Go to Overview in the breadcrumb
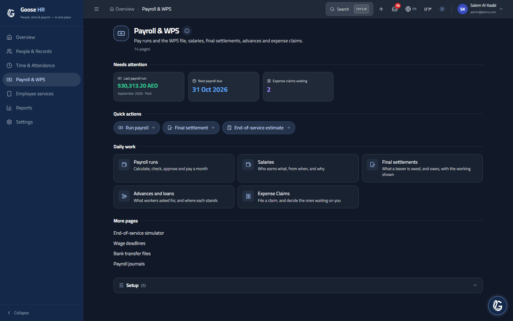Viewport: 513px width, 321px height. 122,9
